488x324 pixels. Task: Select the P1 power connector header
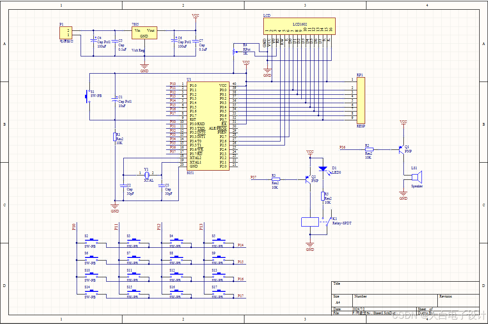pyautogui.click(x=66, y=33)
